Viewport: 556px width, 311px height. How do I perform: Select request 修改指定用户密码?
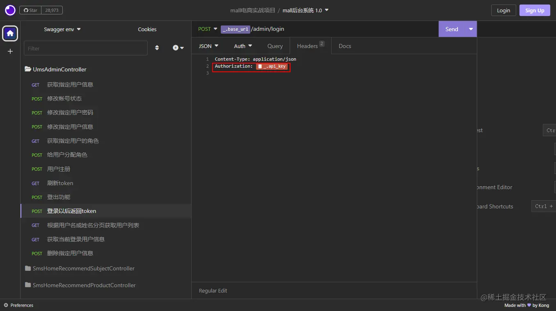click(106, 112)
